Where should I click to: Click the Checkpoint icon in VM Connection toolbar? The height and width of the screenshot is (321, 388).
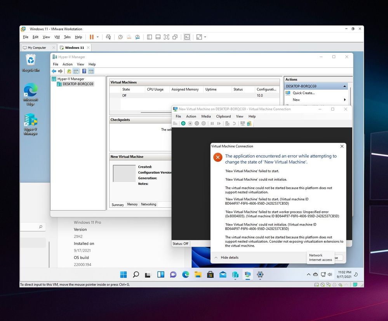pyautogui.click(x=228, y=123)
